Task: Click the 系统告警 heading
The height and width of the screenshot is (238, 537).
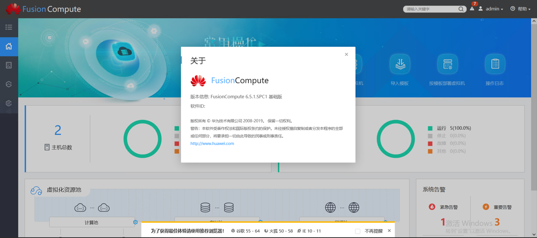Action: (434, 189)
